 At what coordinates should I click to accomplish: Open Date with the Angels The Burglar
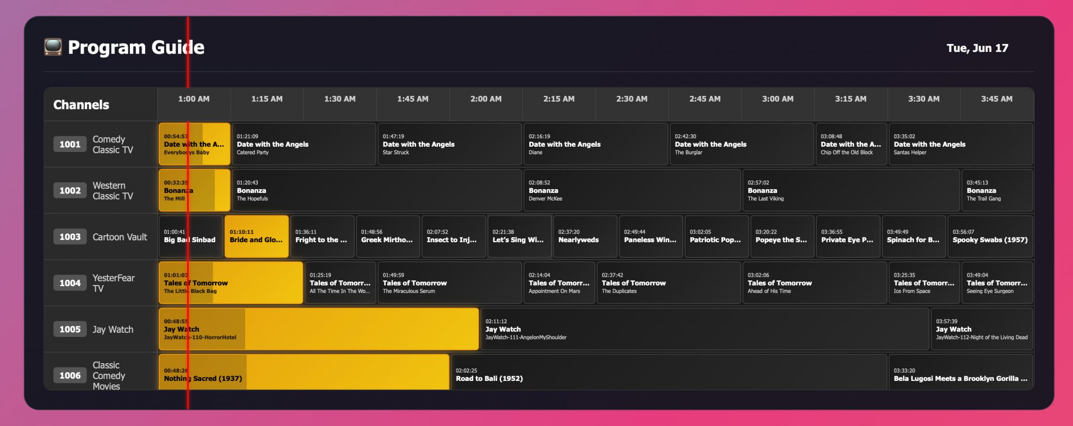[742, 144]
